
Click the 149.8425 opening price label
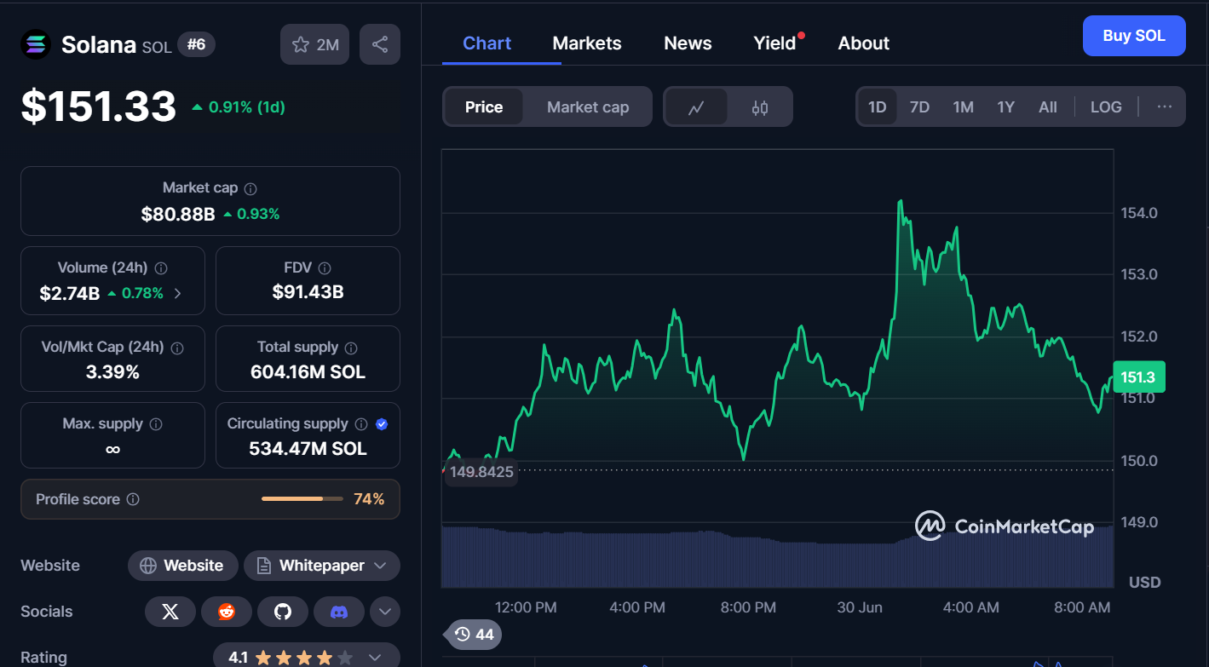coord(481,472)
